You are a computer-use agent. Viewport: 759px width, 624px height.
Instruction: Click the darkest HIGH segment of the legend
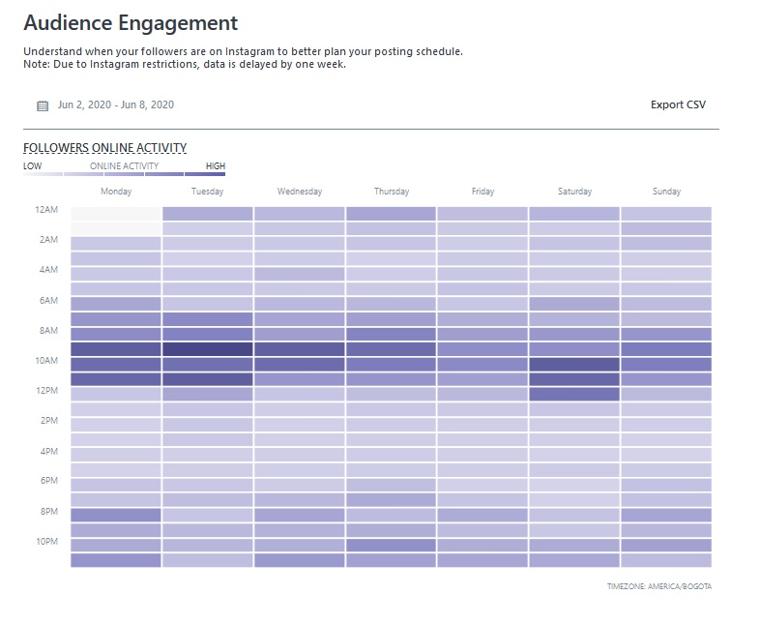(205, 174)
